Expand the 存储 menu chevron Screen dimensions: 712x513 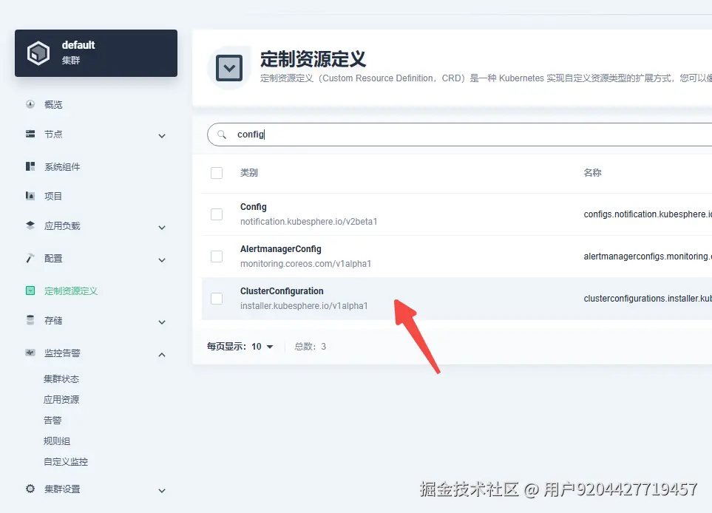pyautogui.click(x=162, y=322)
